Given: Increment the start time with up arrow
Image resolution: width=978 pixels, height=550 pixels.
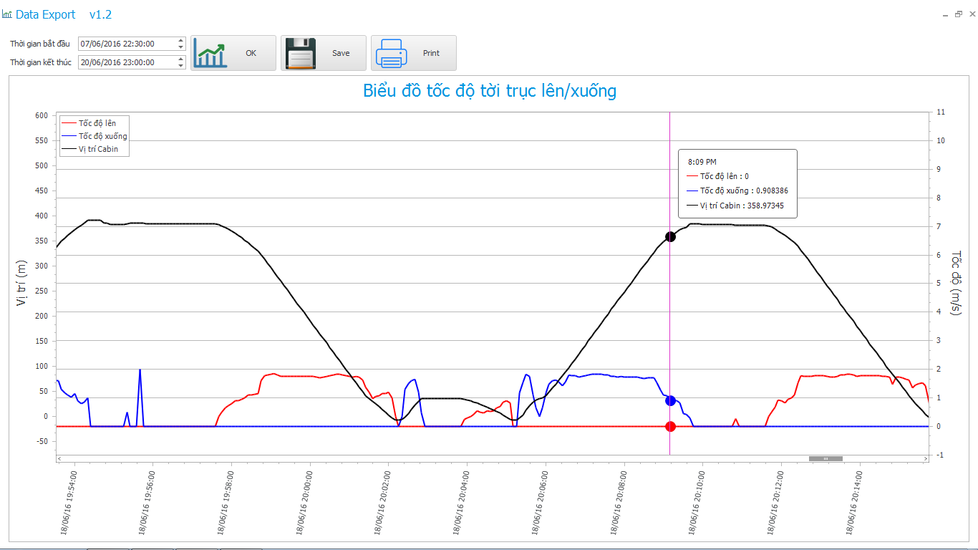Looking at the screenshot, I should (x=180, y=40).
